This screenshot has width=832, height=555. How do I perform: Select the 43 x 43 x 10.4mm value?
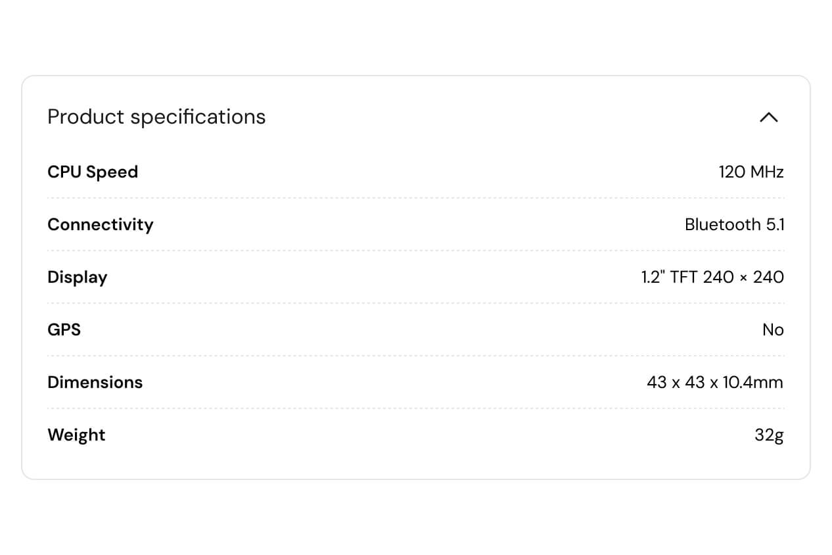(714, 383)
